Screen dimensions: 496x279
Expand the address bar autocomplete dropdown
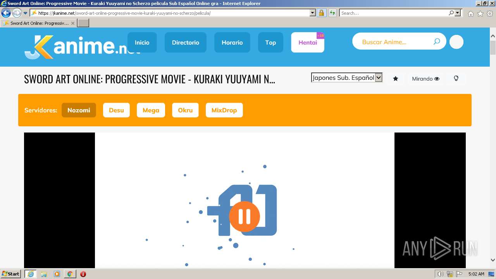click(x=313, y=13)
